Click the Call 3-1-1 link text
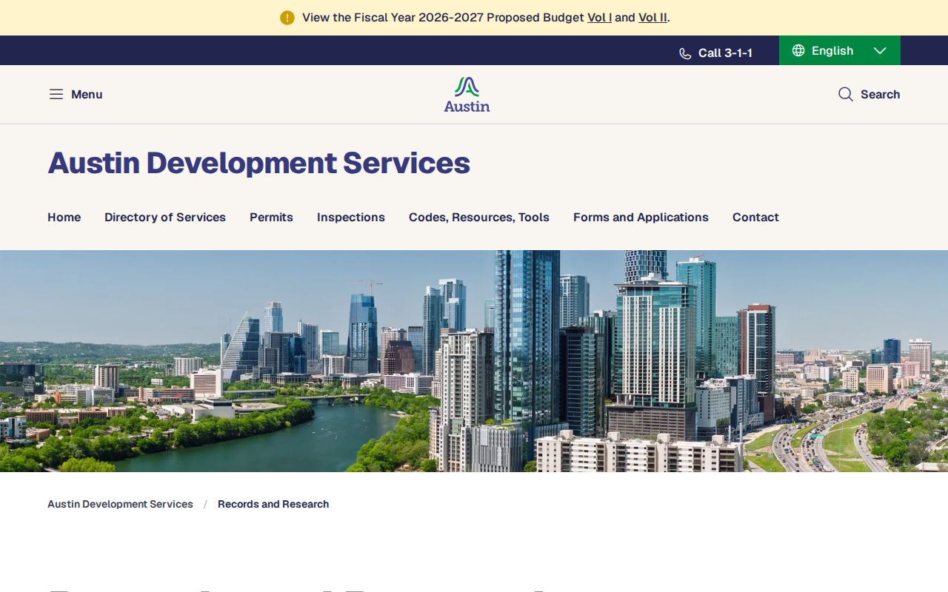948x592 pixels. click(725, 53)
